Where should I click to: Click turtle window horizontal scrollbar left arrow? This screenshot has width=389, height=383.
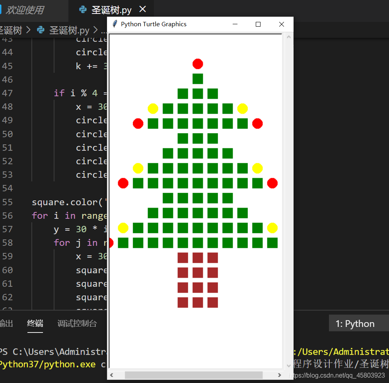112,375
